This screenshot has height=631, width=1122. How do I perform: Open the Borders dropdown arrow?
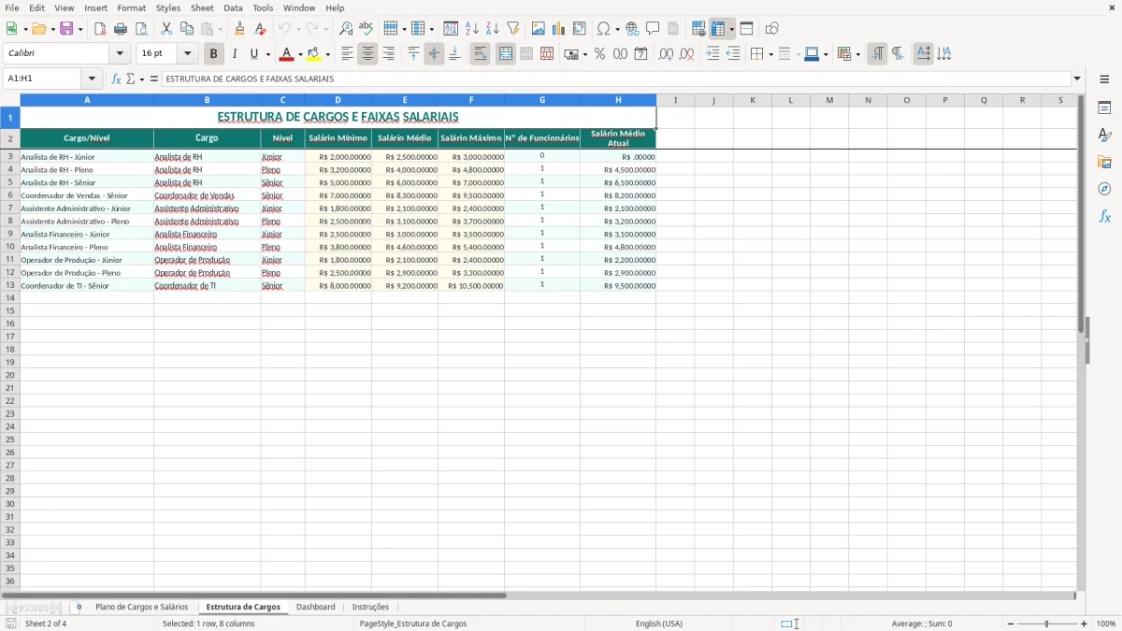coord(770,54)
